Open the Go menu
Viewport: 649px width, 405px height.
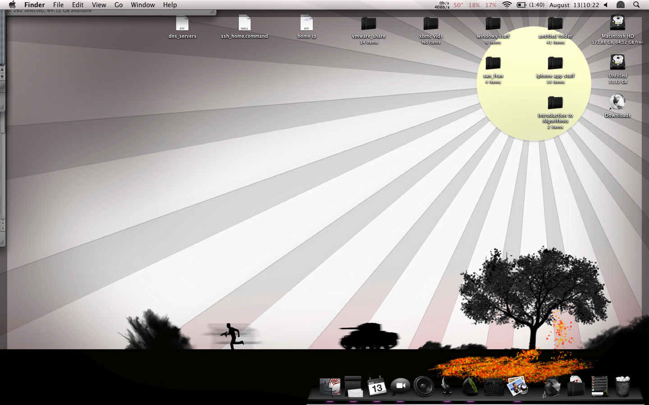tap(119, 5)
